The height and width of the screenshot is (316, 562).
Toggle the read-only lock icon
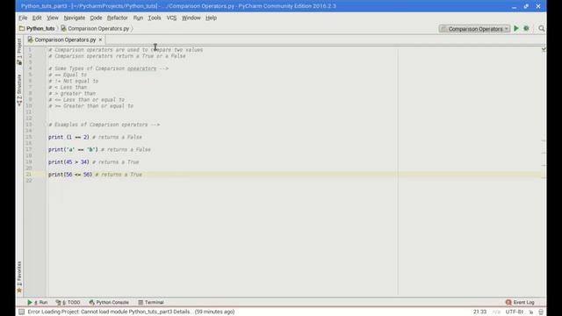point(530,312)
